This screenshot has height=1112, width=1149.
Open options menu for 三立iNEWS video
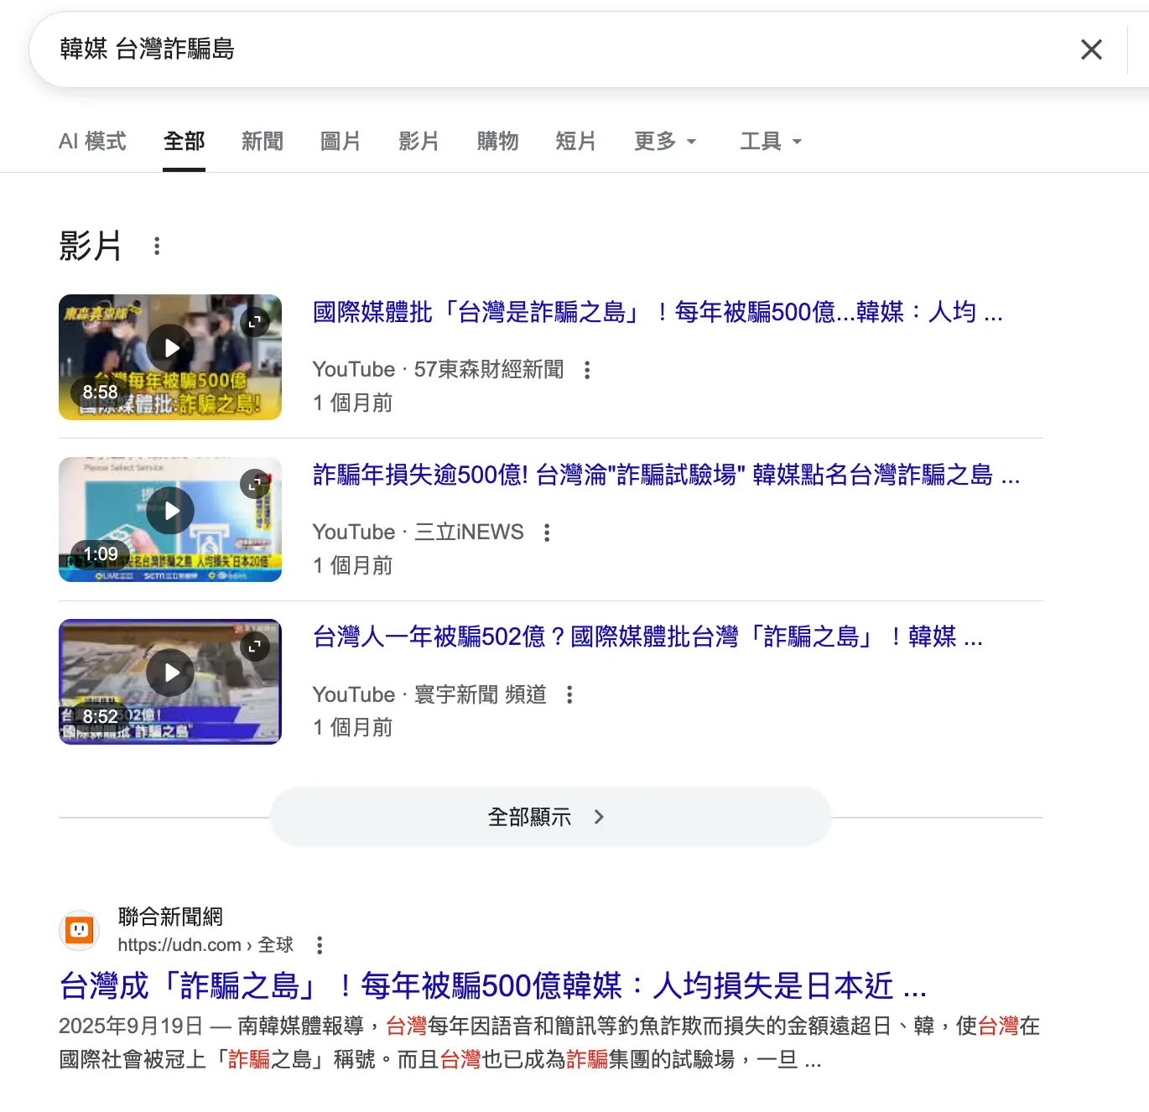(547, 533)
